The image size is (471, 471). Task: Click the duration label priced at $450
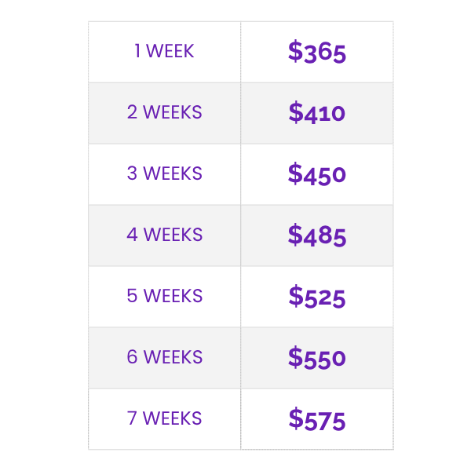point(164,174)
